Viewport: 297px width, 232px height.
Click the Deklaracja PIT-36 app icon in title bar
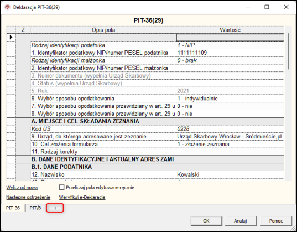click(x=7, y=7)
